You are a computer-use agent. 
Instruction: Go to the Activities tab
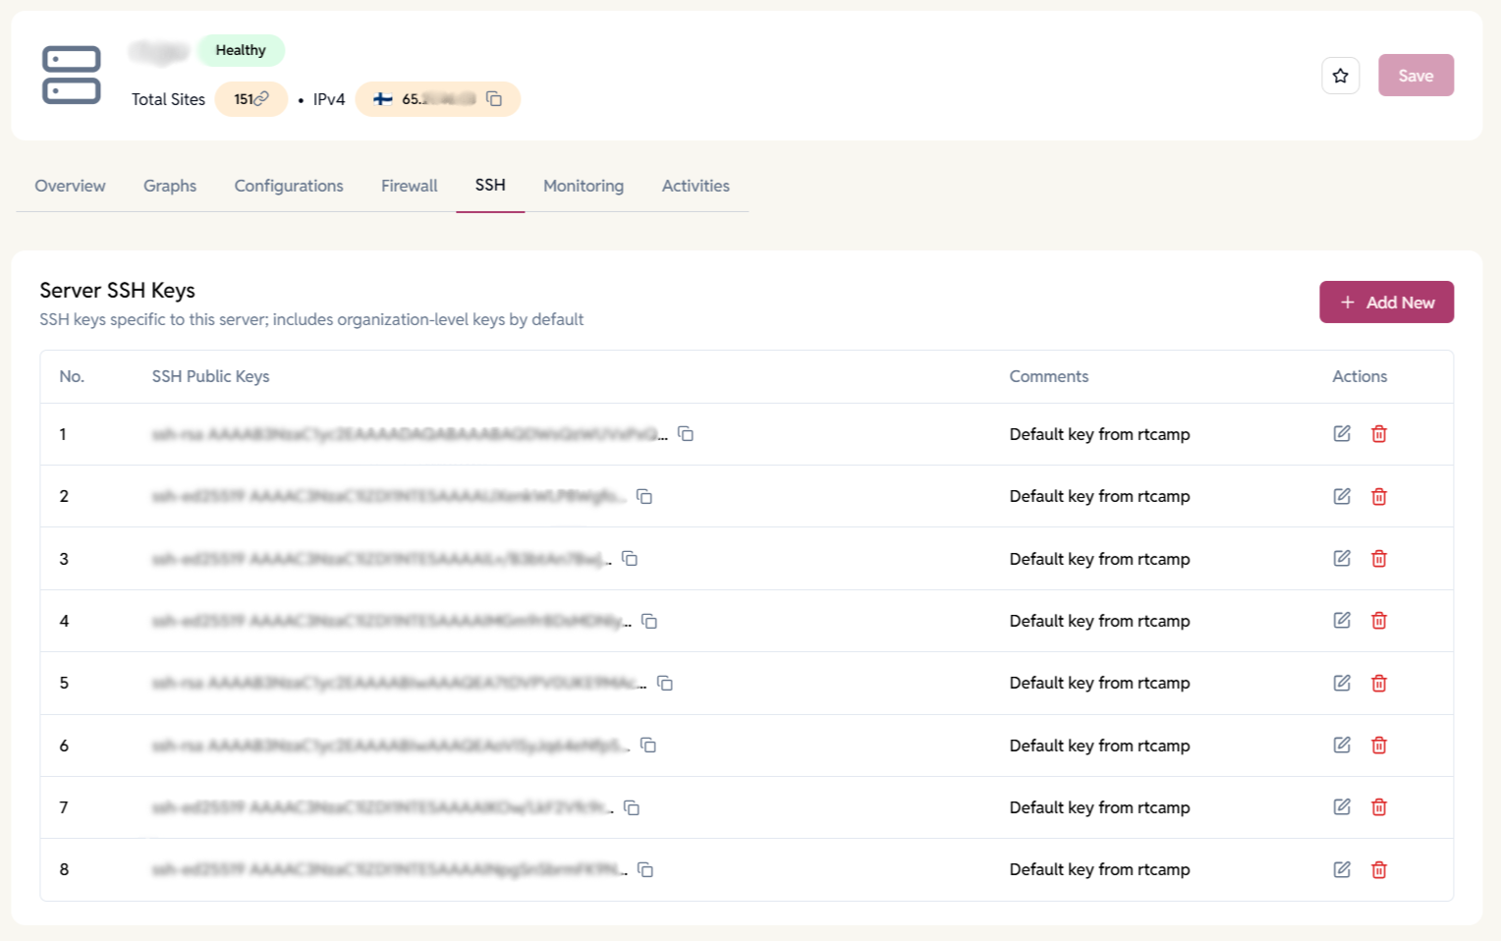pyautogui.click(x=695, y=186)
